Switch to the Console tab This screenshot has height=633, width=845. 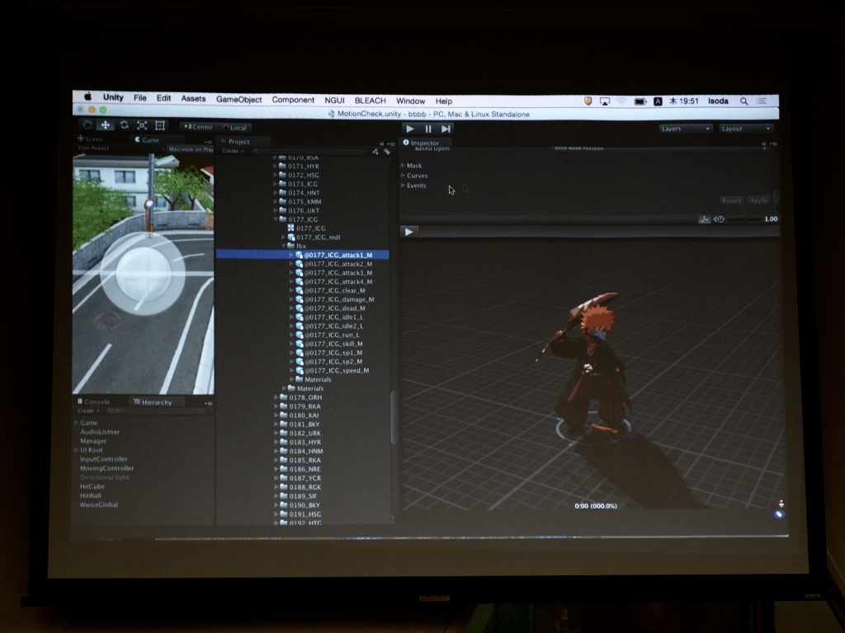pos(93,401)
